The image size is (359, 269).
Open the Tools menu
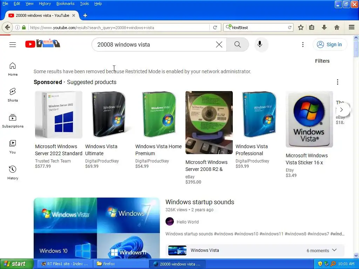coord(84,4)
